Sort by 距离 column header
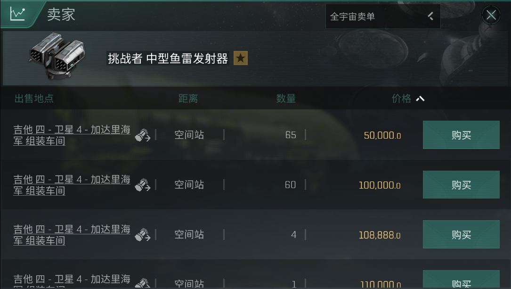The image size is (511, 289). pyautogui.click(x=188, y=99)
